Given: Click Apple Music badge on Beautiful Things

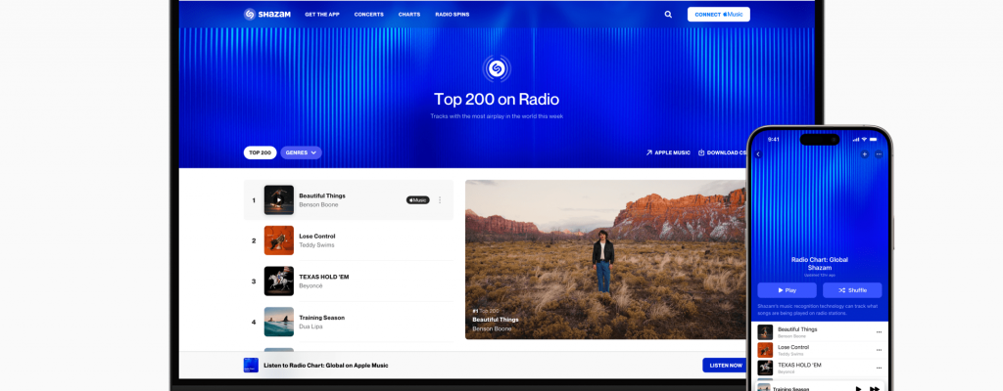Looking at the screenshot, I should point(417,199).
